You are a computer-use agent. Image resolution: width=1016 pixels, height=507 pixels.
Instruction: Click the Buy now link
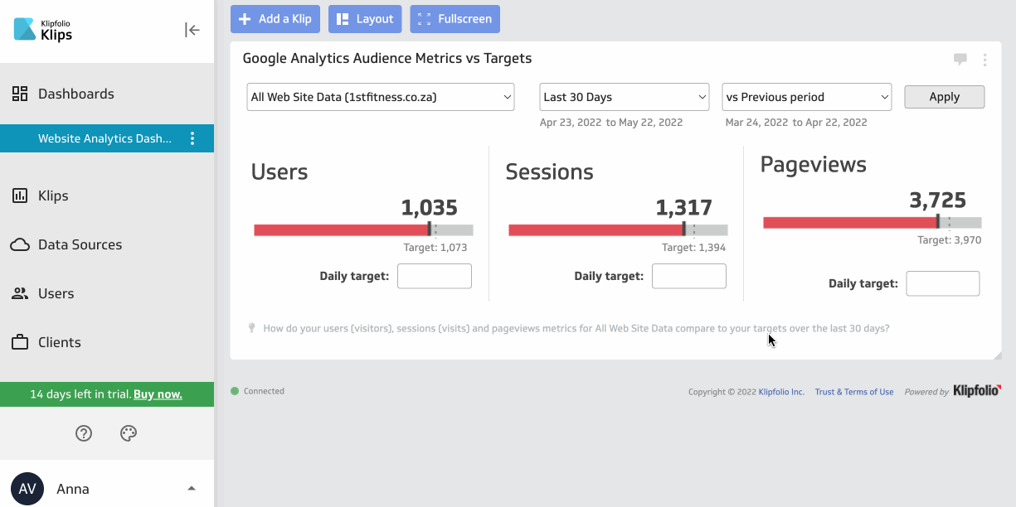click(x=158, y=394)
